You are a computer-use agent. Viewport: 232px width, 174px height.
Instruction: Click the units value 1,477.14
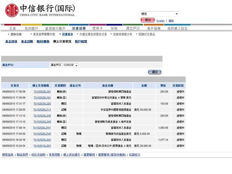point(163,140)
